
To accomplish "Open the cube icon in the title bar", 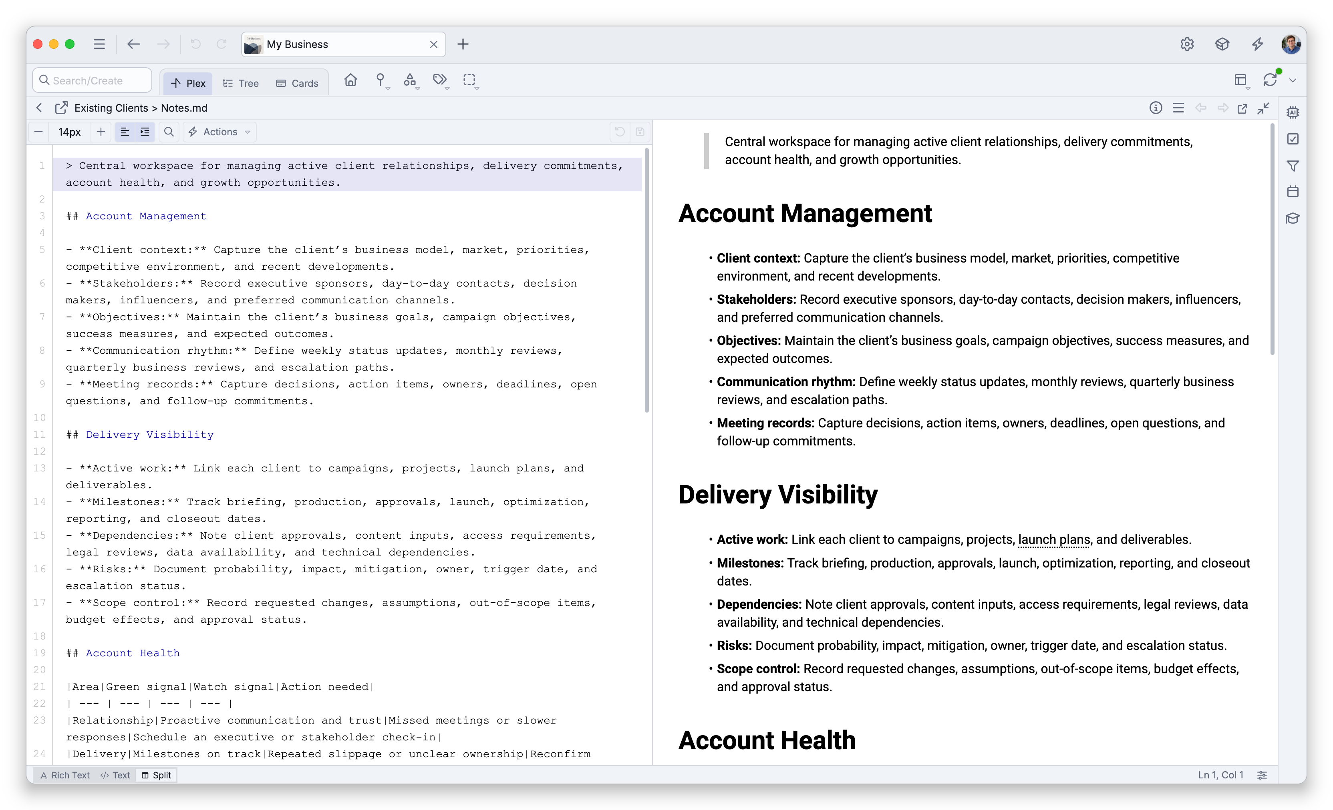I will (x=1222, y=44).
